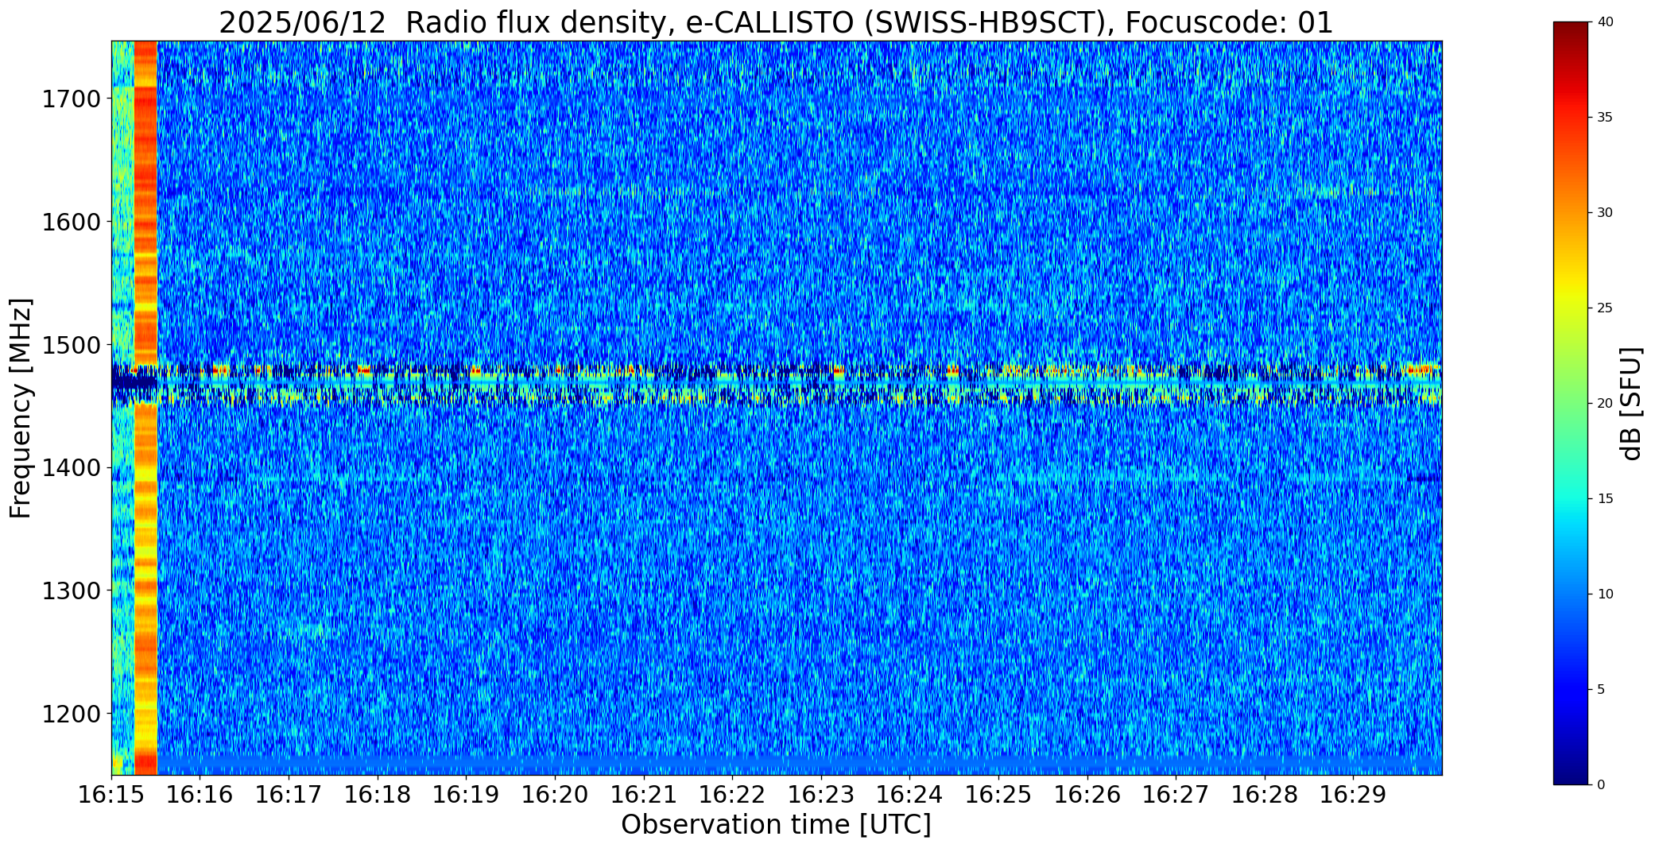Click the colorbar tick label 20
The height and width of the screenshot is (848, 1655).
point(1605,404)
